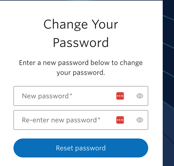
Task: Focus the Re-enter new password field
Action: pos(68,120)
